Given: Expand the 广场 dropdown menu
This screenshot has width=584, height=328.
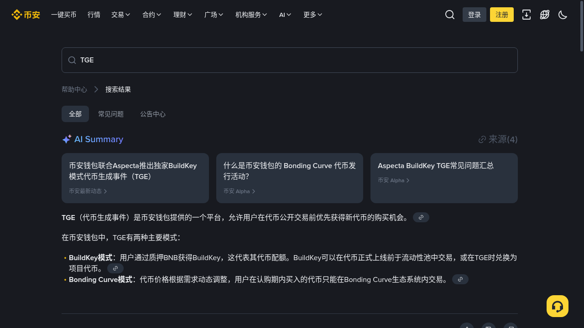Looking at the screenshot, I should click(x=214, y=15).
